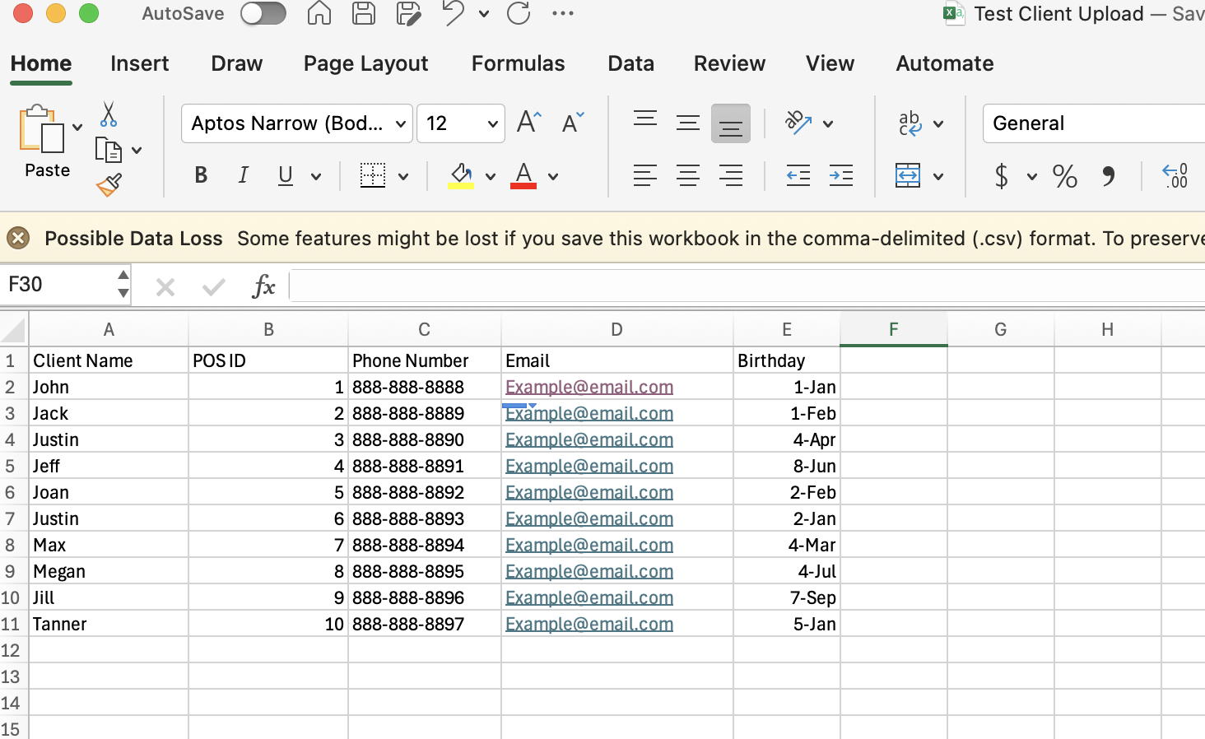The height and width of the screenshot is (739, 1205).
Task: Click the Format Painter brush icon
Action: click(x=109, y=185)
